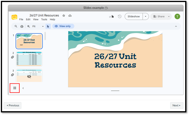Star the 26/27 Unit Resources presentation
This screenshot has width=189, height=115.
click(64, 16)
